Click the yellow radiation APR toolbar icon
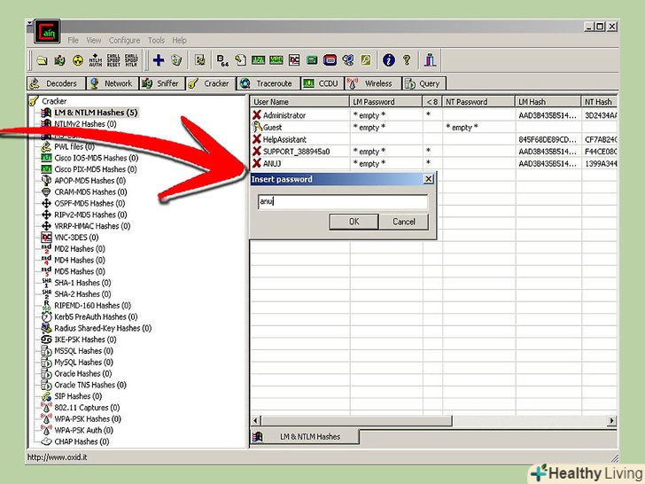The width and height of the screenshot is (645, 484). 77,60
